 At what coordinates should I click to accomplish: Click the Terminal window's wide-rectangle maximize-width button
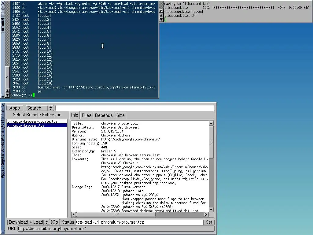pyautogui.click(x=3, y=15)
